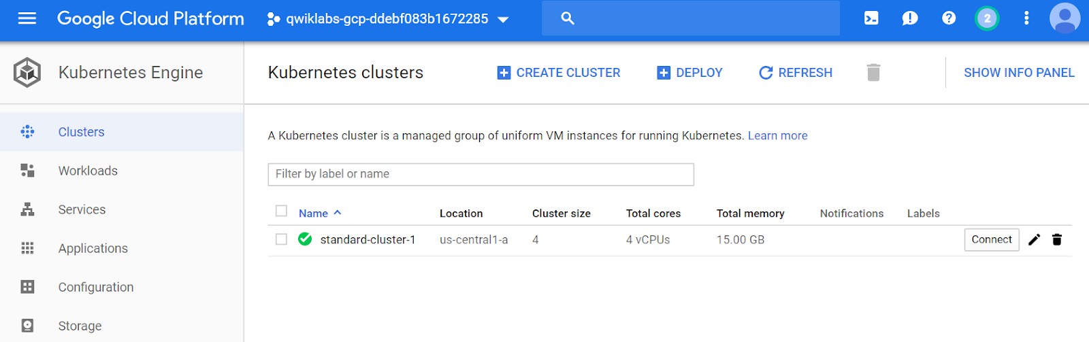The height and width of the screenshot is (342, 1089).
Task: Click Kubernetes Engine sidebar heading
Action: 131,73
